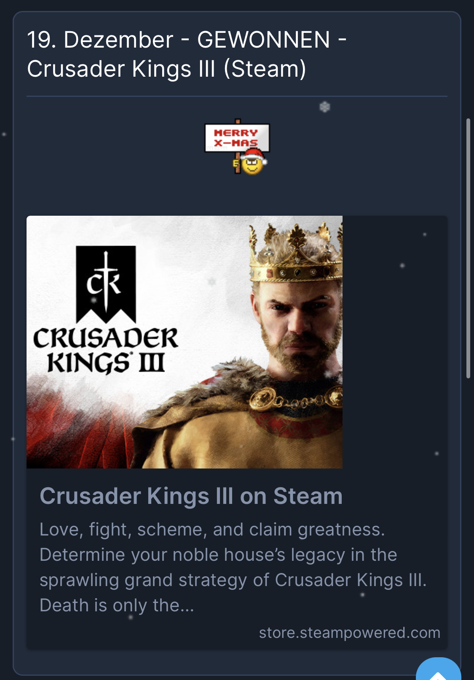This screenshot has width=474, height=680.
Task: Open the 'Crusader Kings III on Steam' link
Action: [191, 496]
